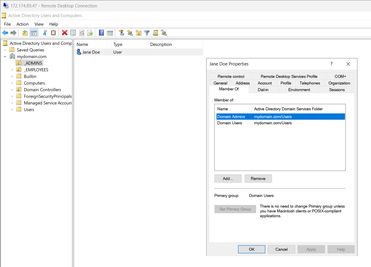The height and width of the screenshot is (267, 371).
Task: Expand the _EMPLOYEES organizational unit
Action: click(x=12, y=70)
